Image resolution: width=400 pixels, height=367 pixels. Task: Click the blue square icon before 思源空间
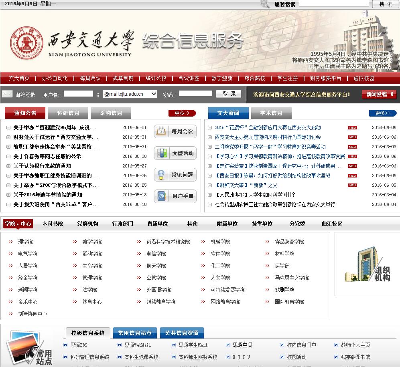click(x=228, y=345)
